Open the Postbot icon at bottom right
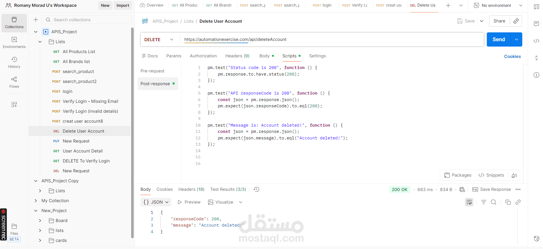543x249 pixels. pos(536,238)
